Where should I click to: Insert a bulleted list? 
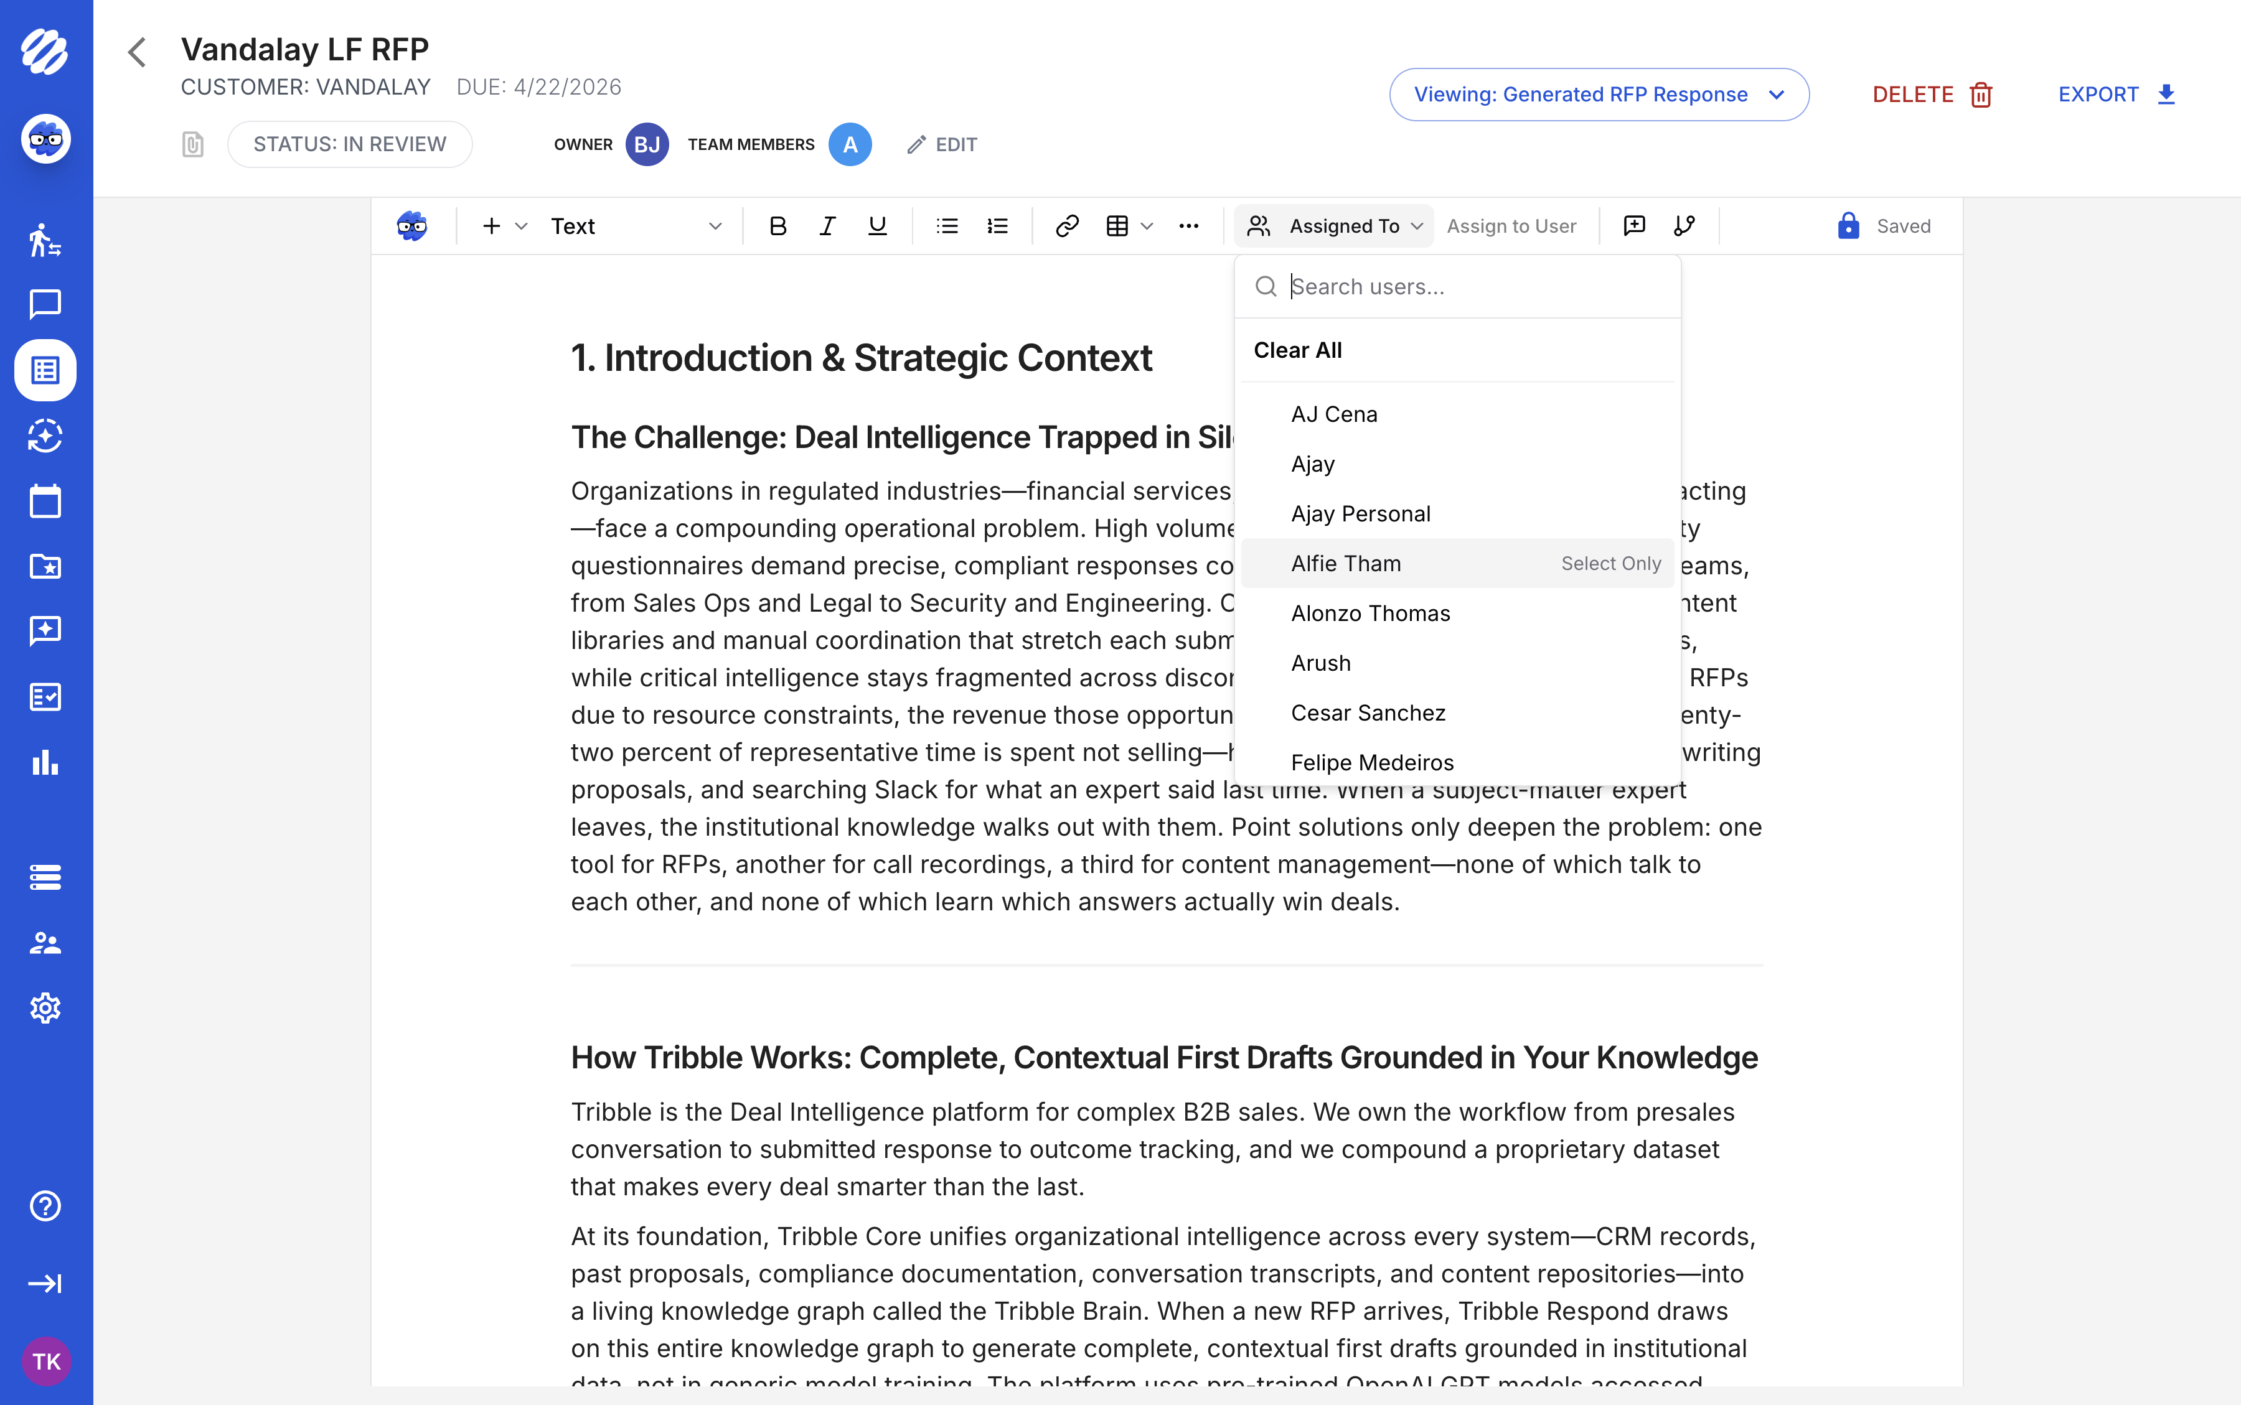pos(947,226)
